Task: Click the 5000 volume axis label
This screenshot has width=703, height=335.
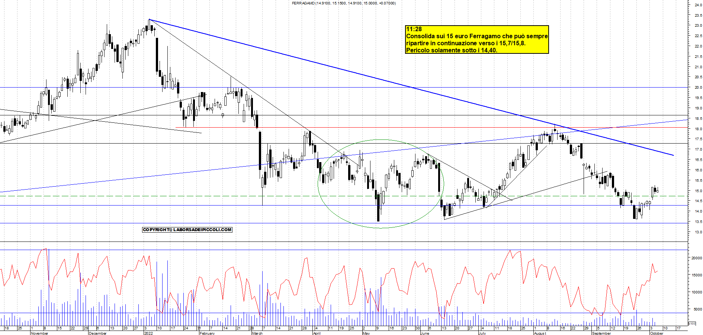Action: [698, 309]
